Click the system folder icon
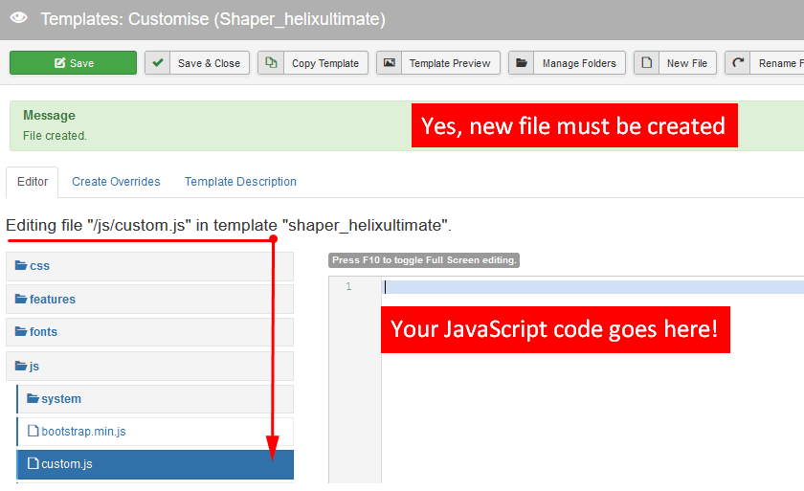 [33, 398]
